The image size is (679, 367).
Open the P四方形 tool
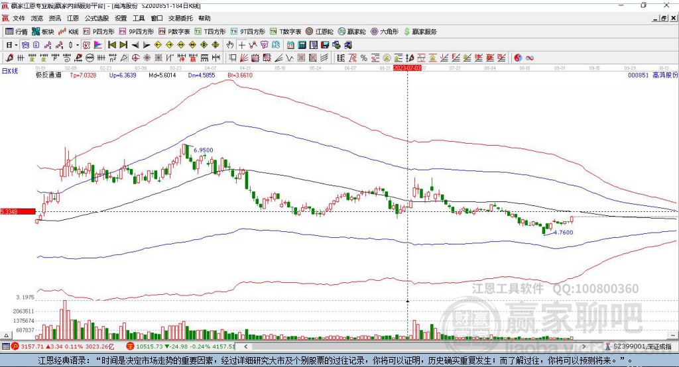tap(99, 32)
